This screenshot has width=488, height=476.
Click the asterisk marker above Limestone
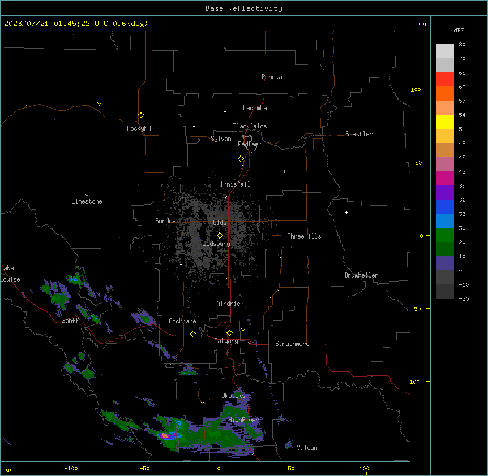pyautogui.click(x=87, y=196)
